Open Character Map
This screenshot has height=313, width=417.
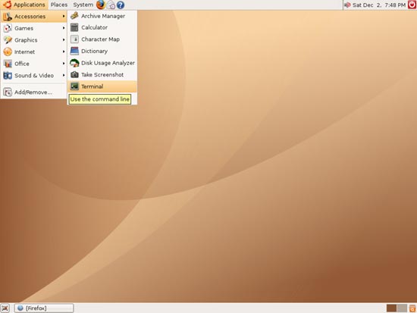102,39
